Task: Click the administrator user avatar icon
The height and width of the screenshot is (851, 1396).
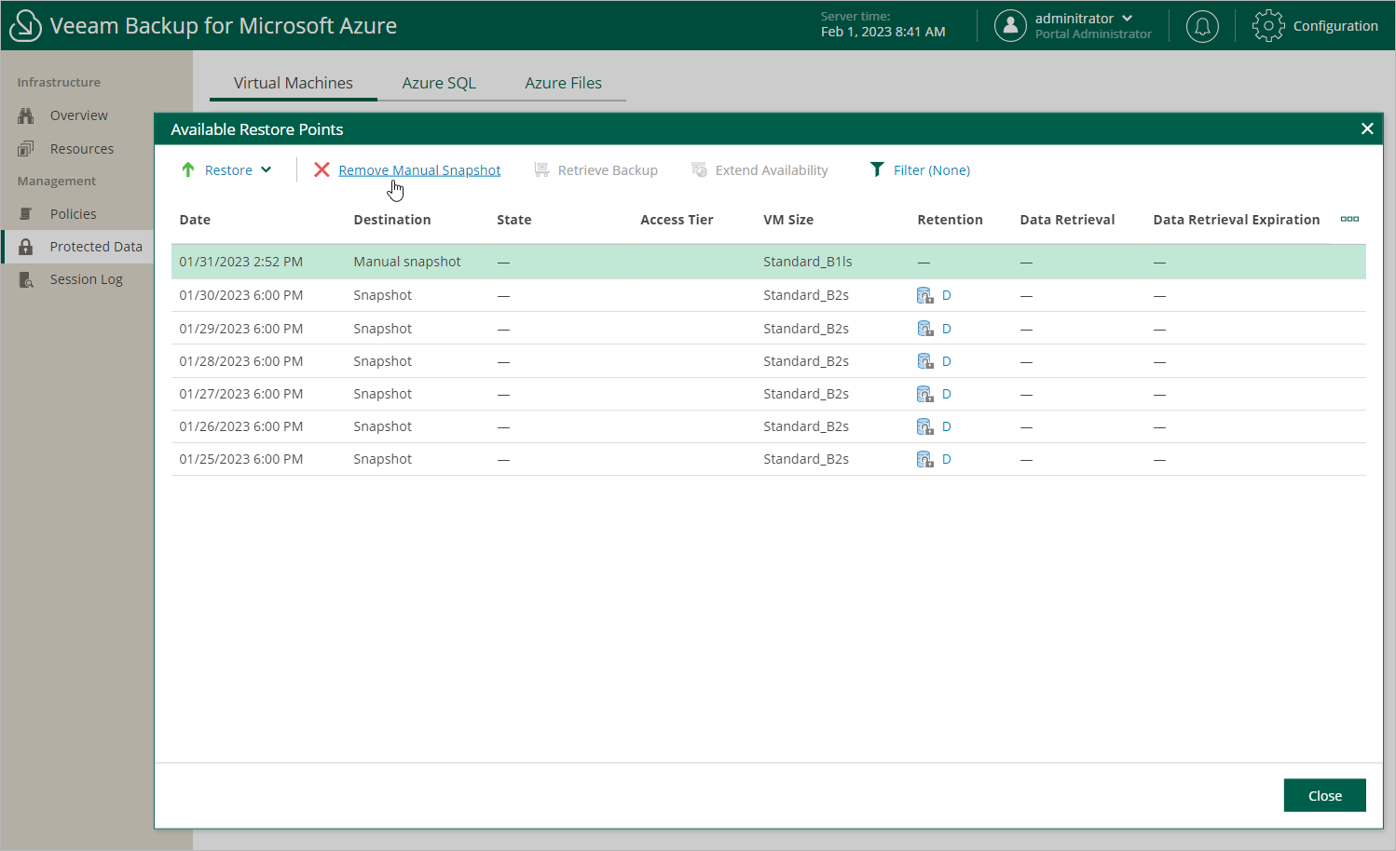Action: click(x=1010, y=26)
